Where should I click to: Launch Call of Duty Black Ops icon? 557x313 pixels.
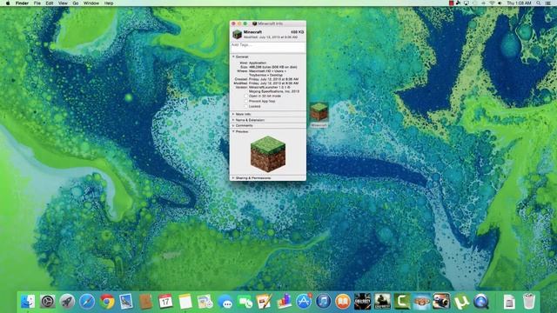(x=363, y=302)
